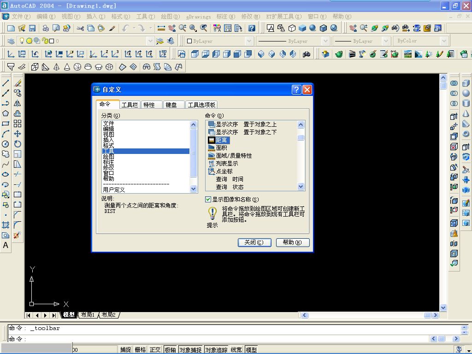Screen dimensions: 472x354
Task: Open the ByLayer linetype dropdown
Action: (325, 41)
